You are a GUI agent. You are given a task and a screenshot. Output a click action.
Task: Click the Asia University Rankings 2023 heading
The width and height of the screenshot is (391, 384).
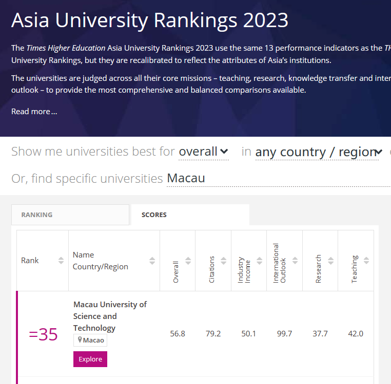click(x=150, y=20)
